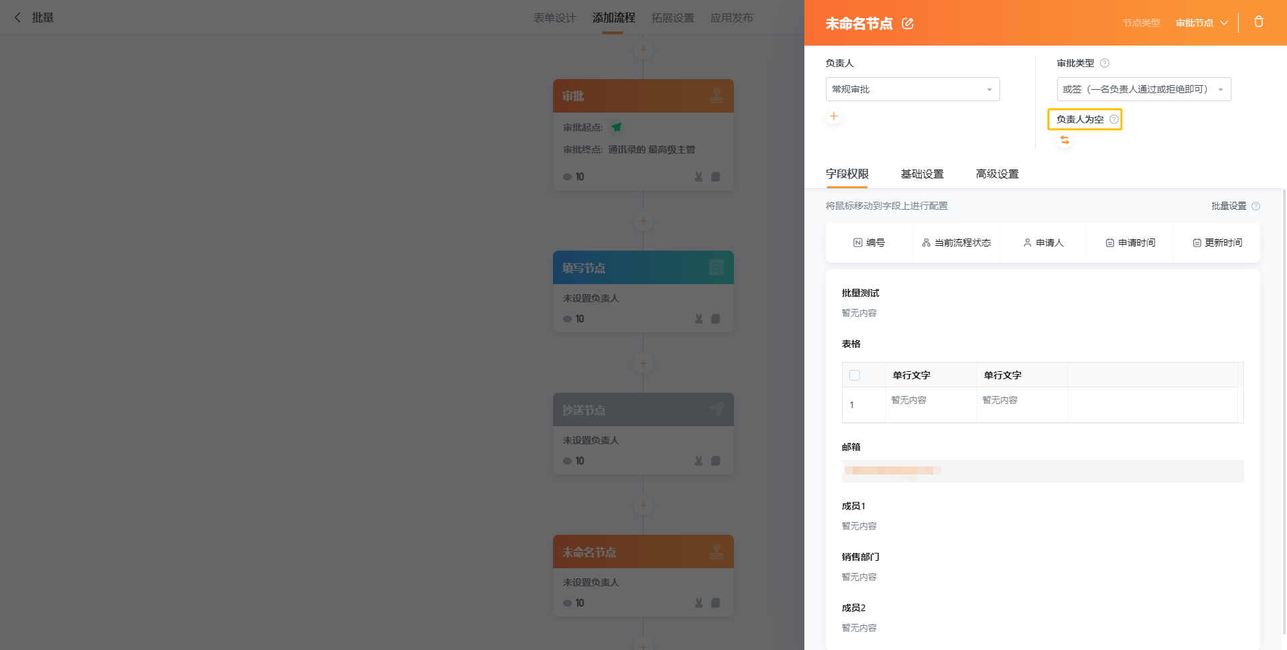Click the 编号 field icon

(857, 243)
